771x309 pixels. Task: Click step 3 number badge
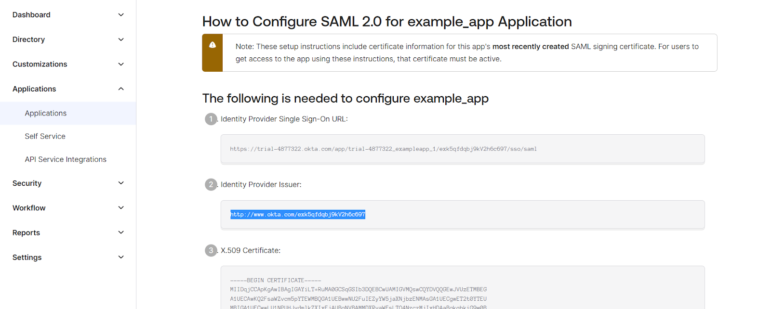(x=211, y=250)
